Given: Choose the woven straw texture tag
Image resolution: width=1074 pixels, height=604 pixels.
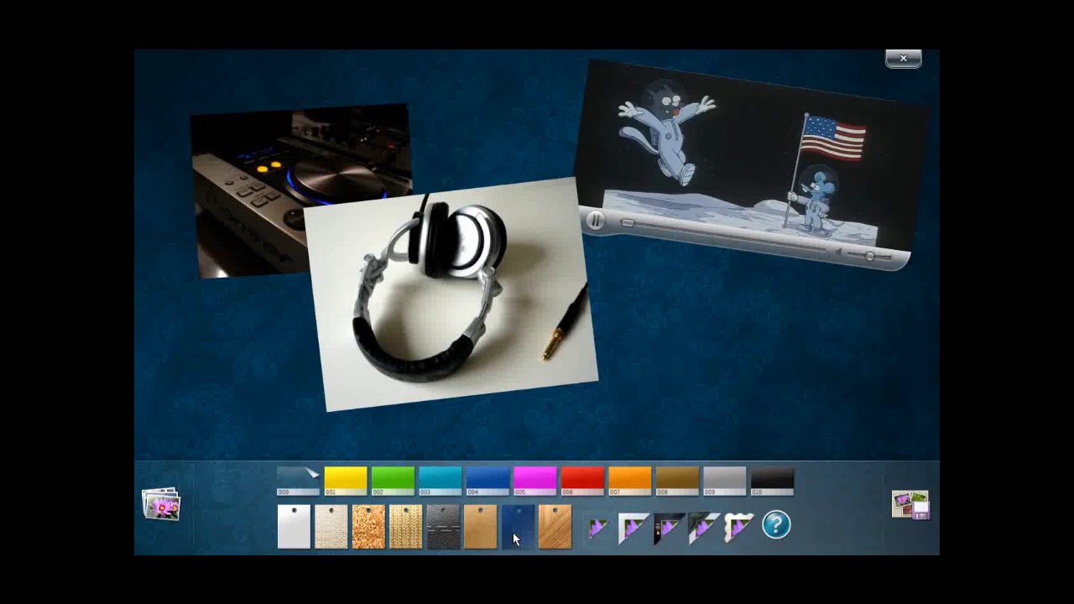Looking at the screenshot, I should point(405,527).
